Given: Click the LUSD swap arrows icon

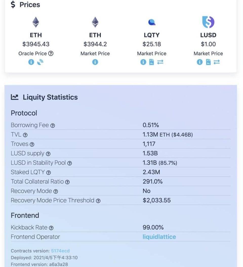Looking at the screenshot, I should [217, 62].
